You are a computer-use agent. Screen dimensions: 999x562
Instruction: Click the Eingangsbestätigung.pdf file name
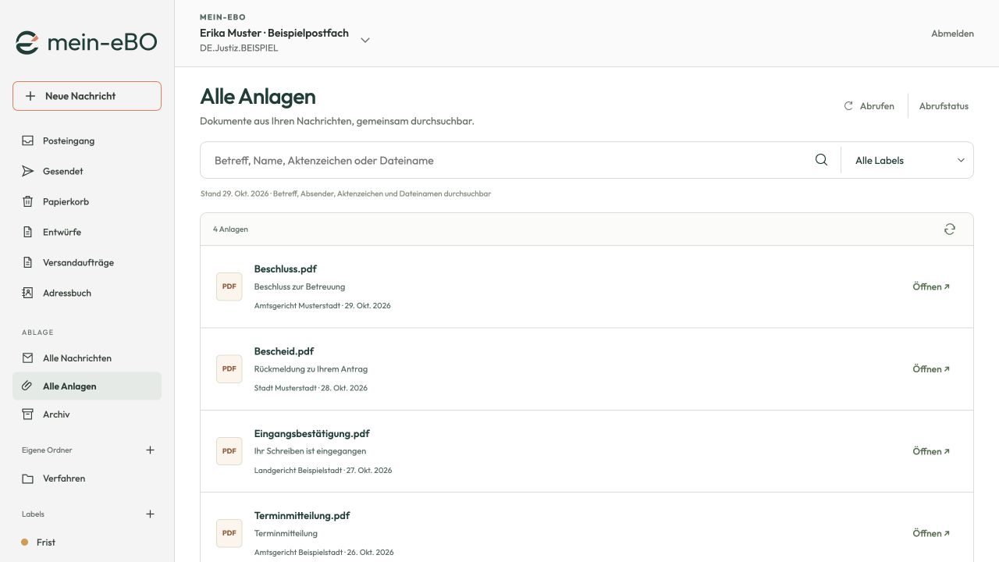(x=312, y=433)
